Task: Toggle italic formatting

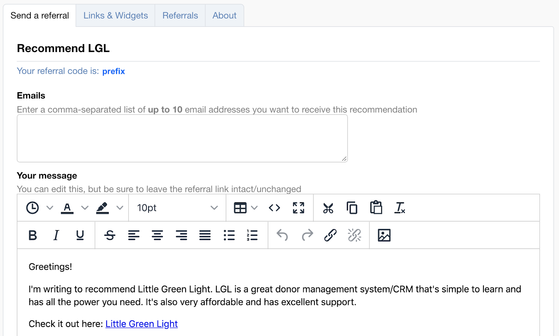Action: 56,235
